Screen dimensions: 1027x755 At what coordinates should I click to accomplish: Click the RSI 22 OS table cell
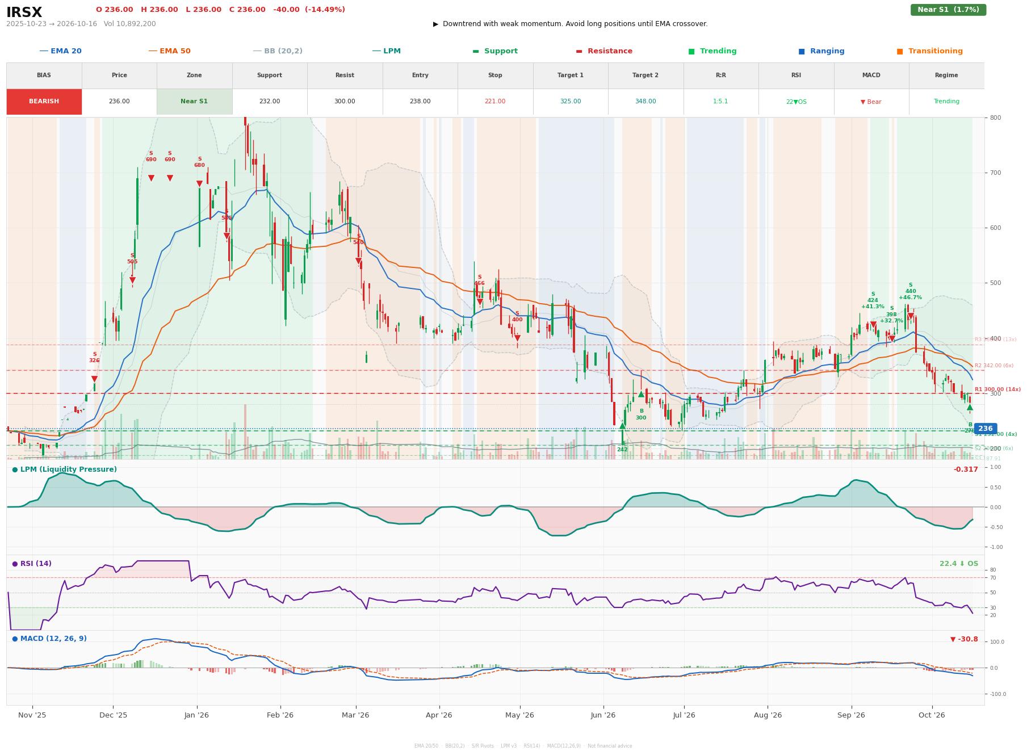pos(796,102)
